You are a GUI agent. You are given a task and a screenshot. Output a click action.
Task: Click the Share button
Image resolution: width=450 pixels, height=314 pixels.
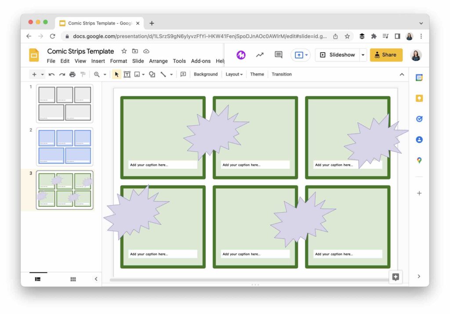pyautogui.click(x=386, y=55)
